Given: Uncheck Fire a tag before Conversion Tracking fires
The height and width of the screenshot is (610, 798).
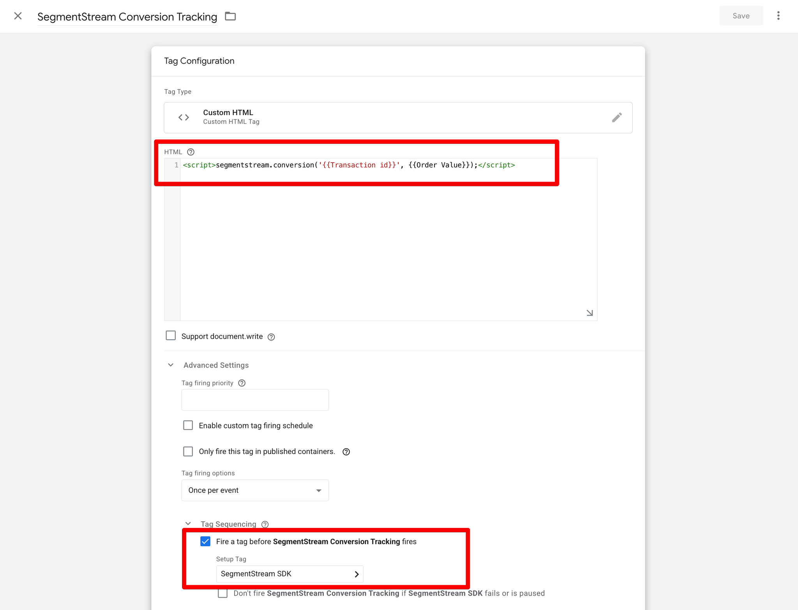Looking at the screenshot, I should click(205, 542).
